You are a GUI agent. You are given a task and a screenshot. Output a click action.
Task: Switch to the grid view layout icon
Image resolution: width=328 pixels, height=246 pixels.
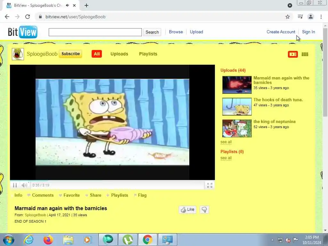(305, 54)
